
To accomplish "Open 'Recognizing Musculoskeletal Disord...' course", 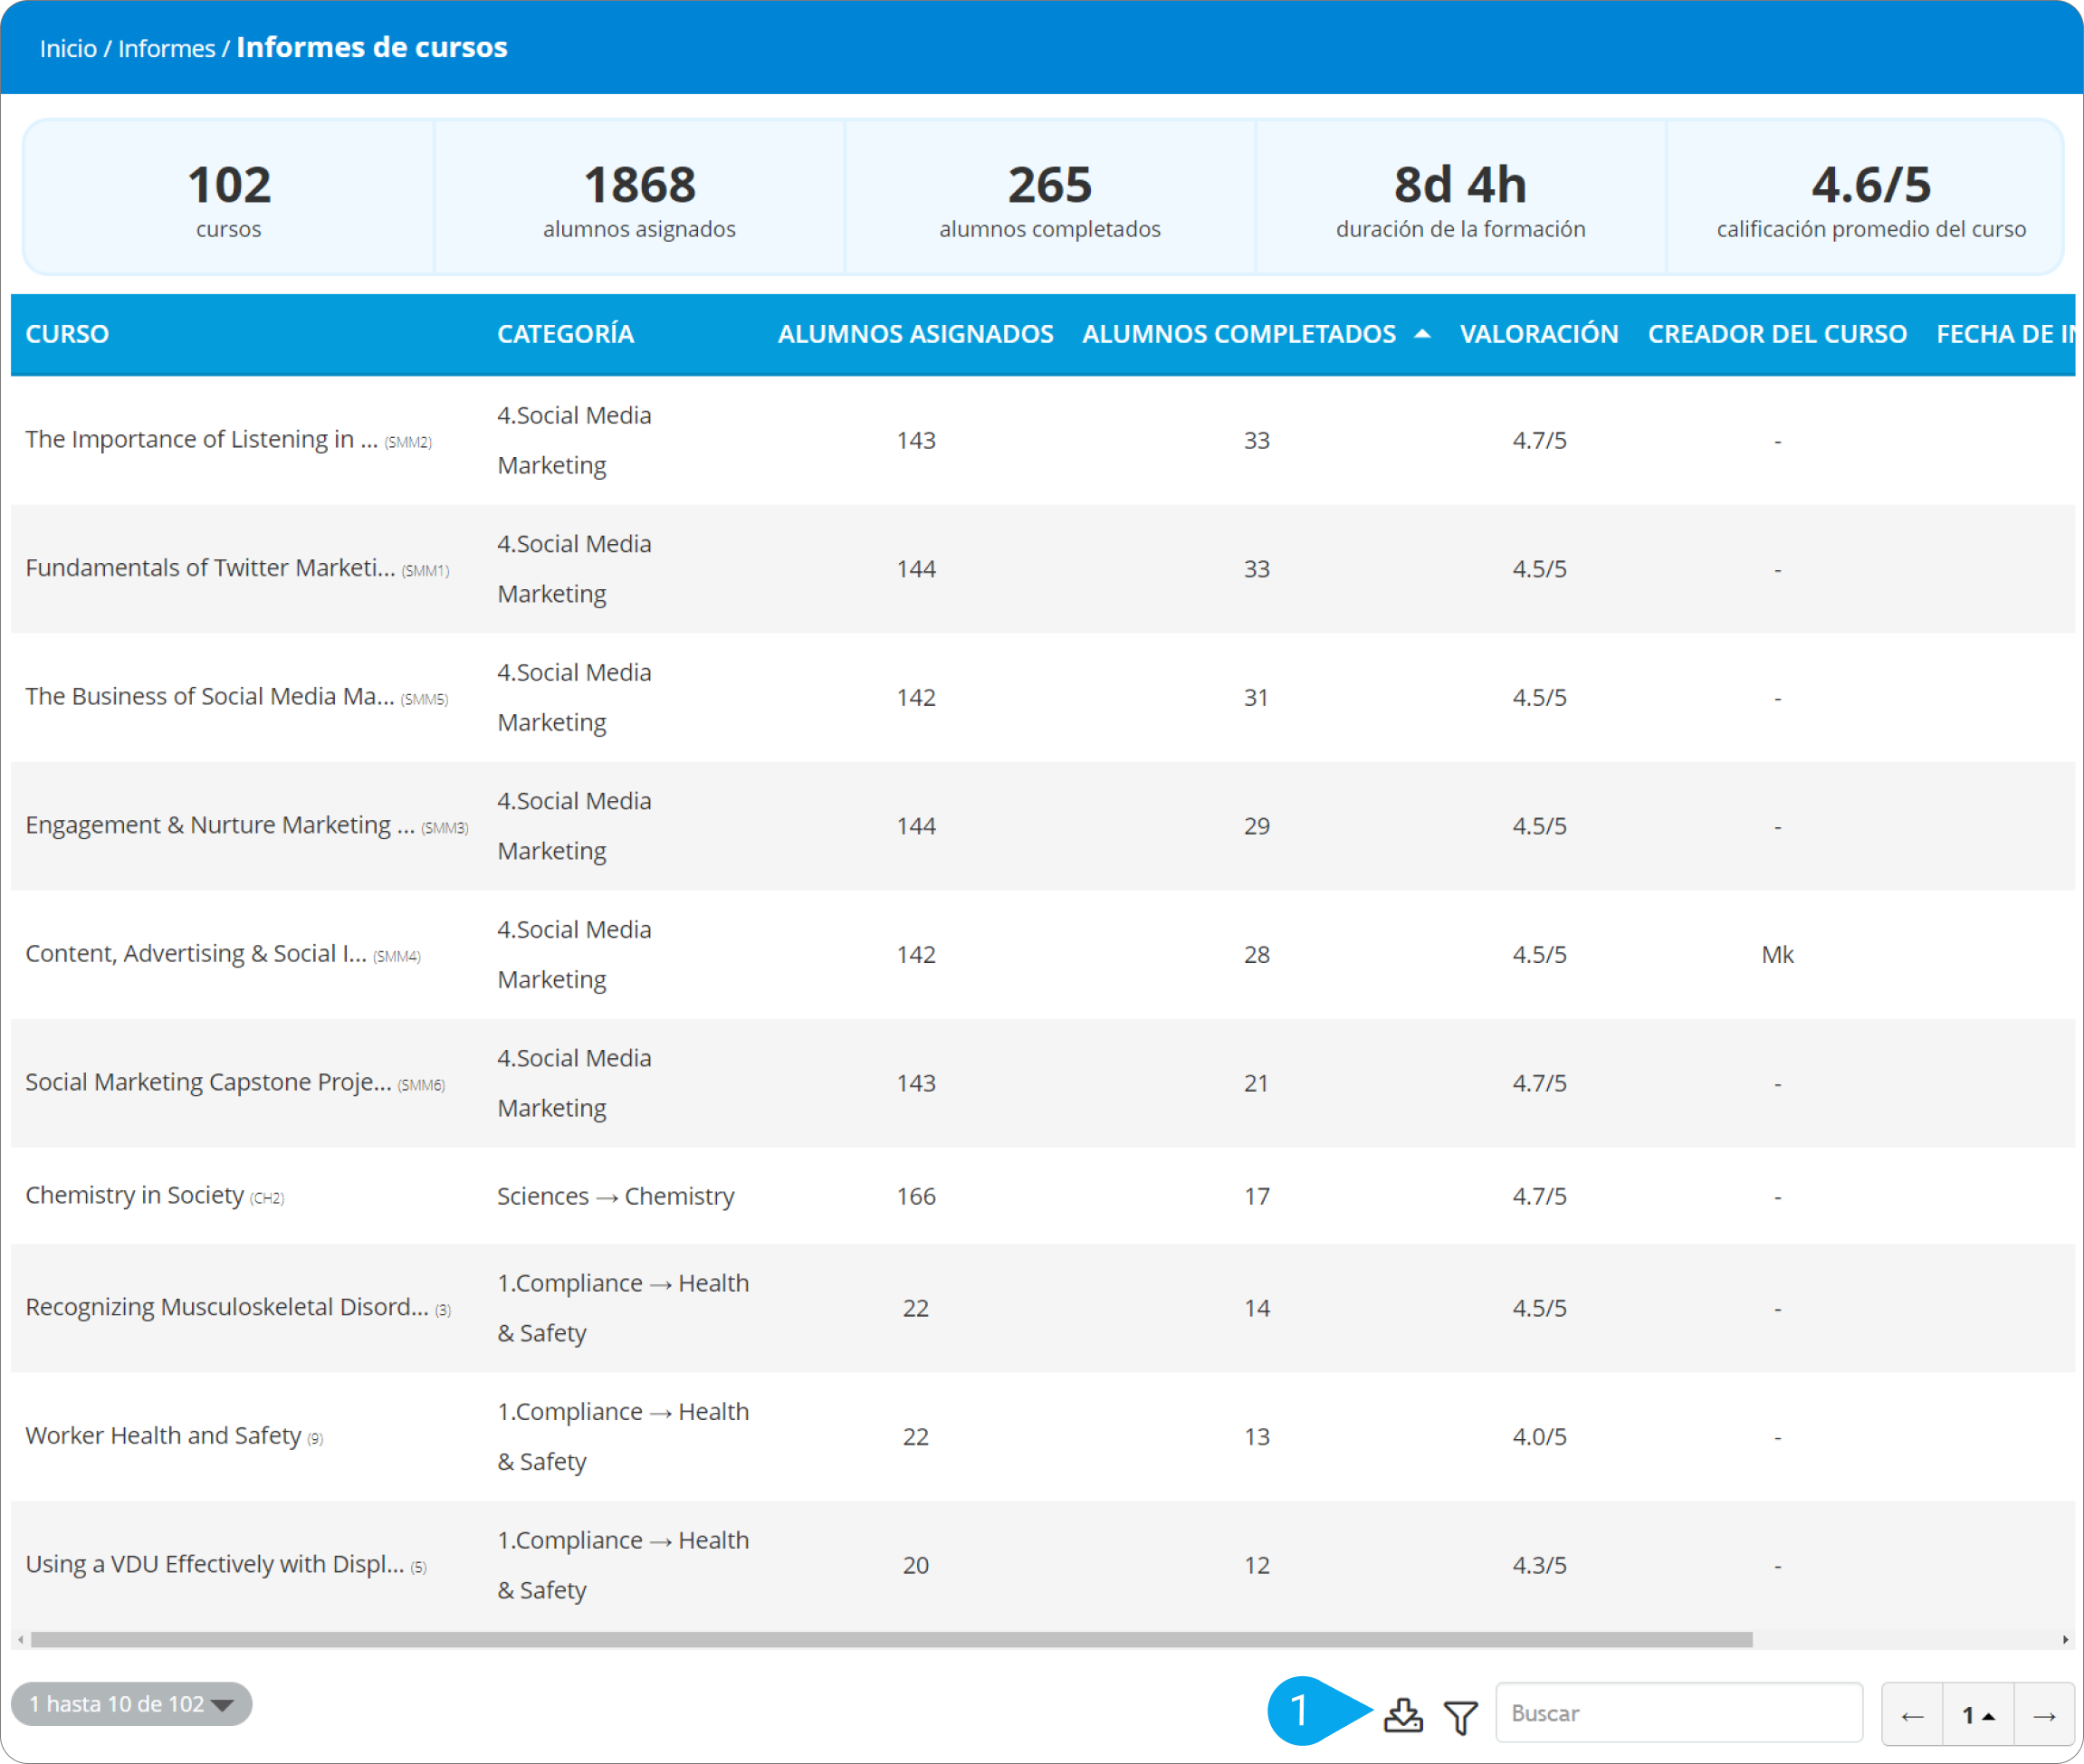I will click(227, 1307).
